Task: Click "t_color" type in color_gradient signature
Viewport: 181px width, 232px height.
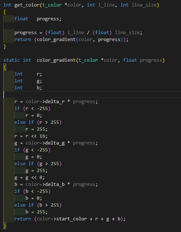Action: [88, 60]
